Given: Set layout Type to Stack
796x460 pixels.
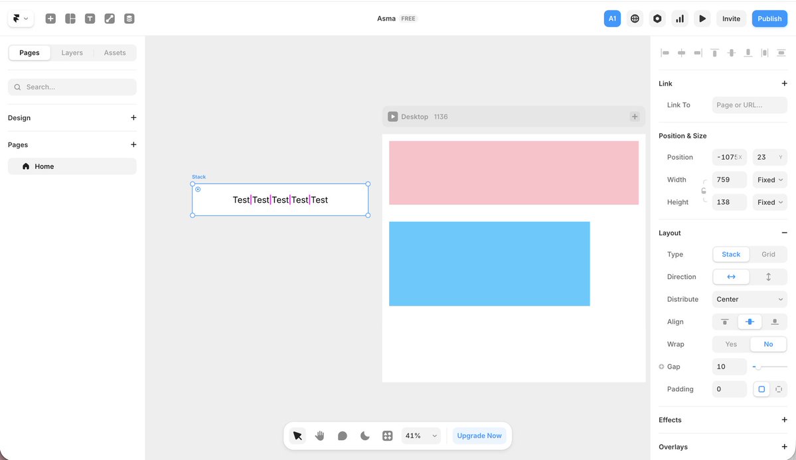Looking at the screenshot, I should 731,255.
